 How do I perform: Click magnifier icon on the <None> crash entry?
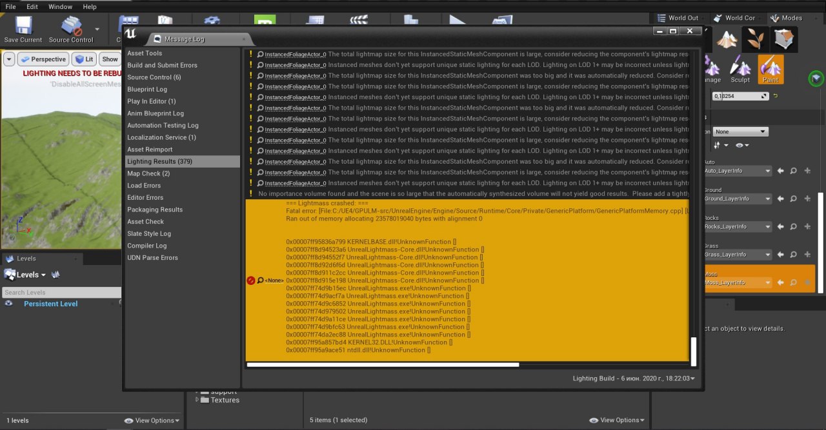point(261,280)
